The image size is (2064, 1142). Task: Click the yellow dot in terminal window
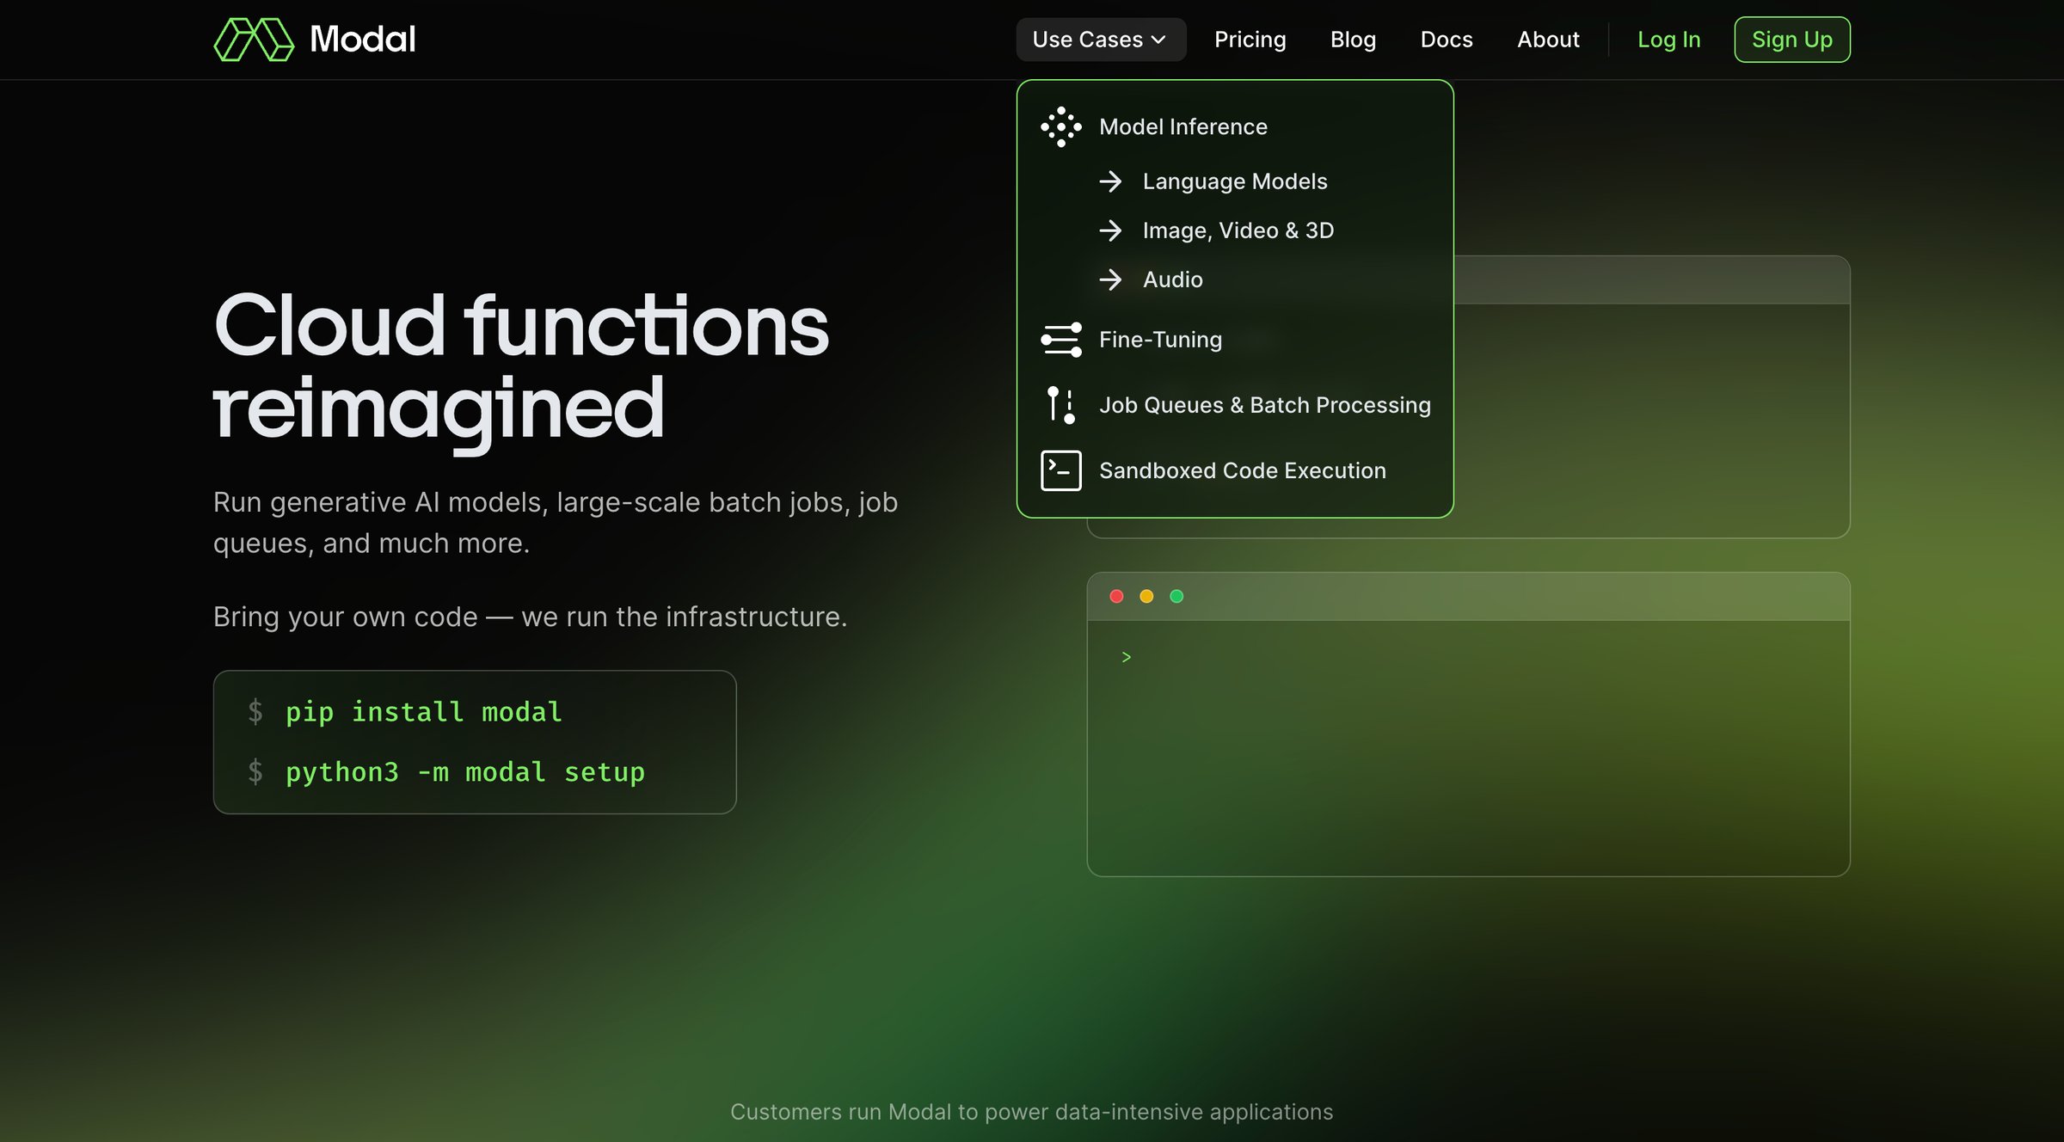pyautogui.click(x=1146, y=596)
